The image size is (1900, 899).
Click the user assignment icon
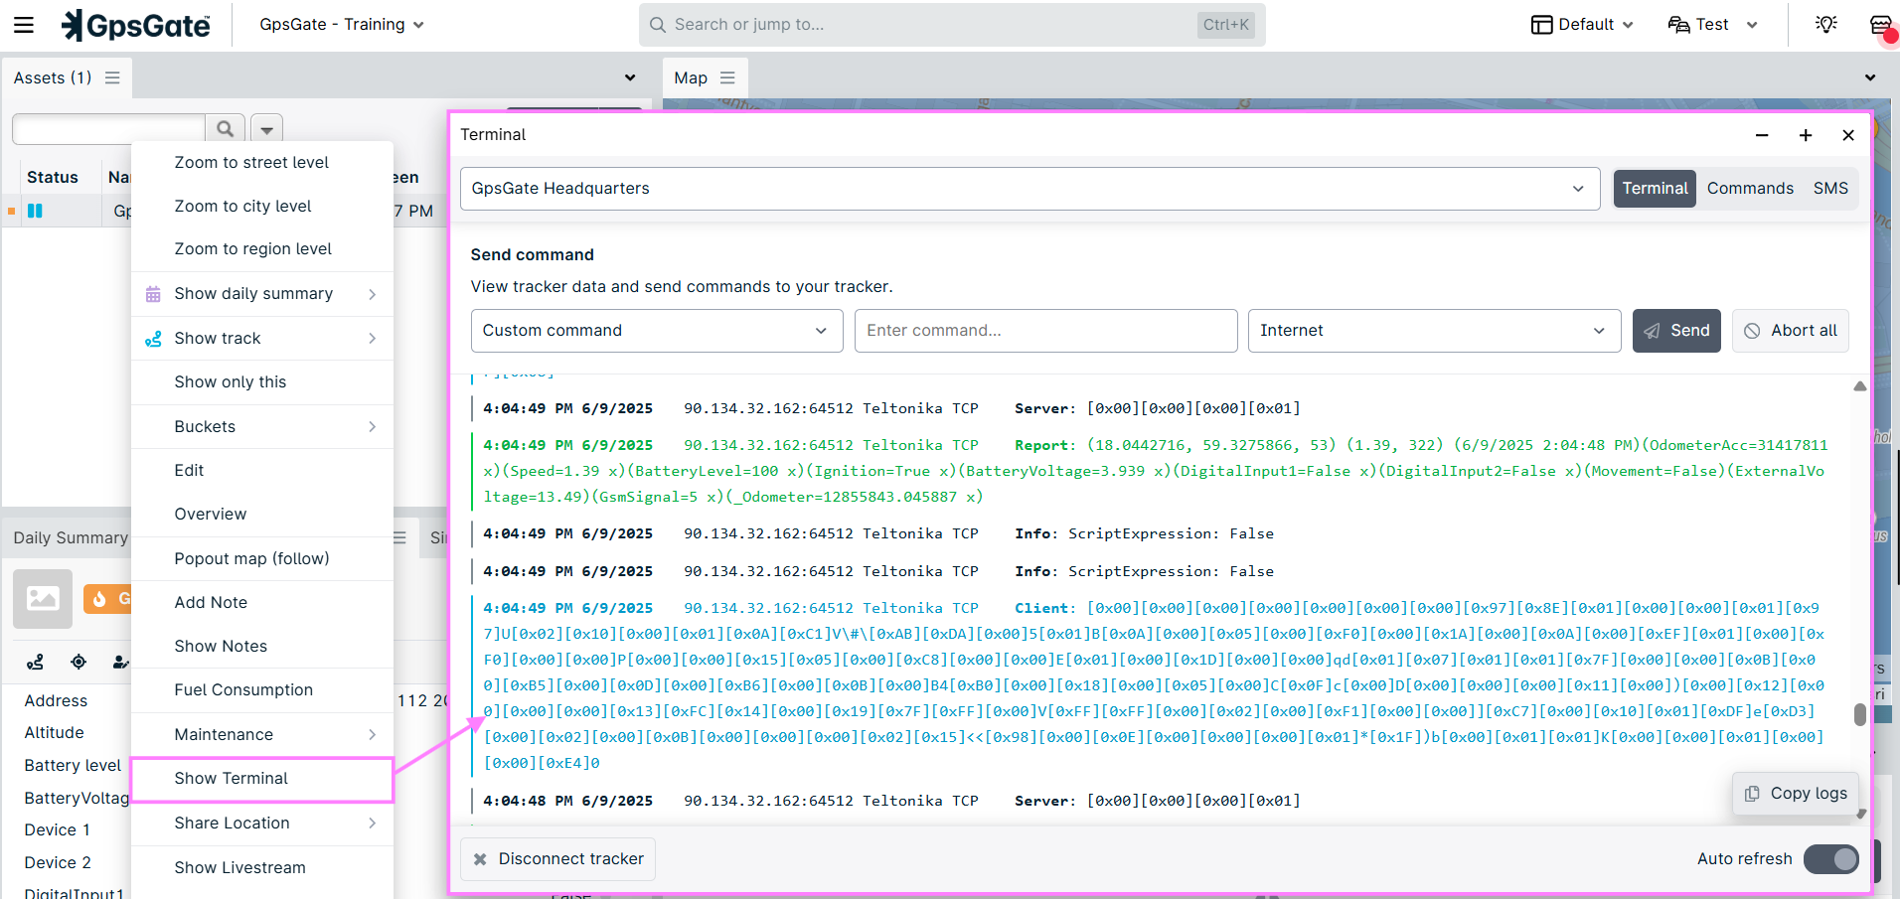(120, 662)
